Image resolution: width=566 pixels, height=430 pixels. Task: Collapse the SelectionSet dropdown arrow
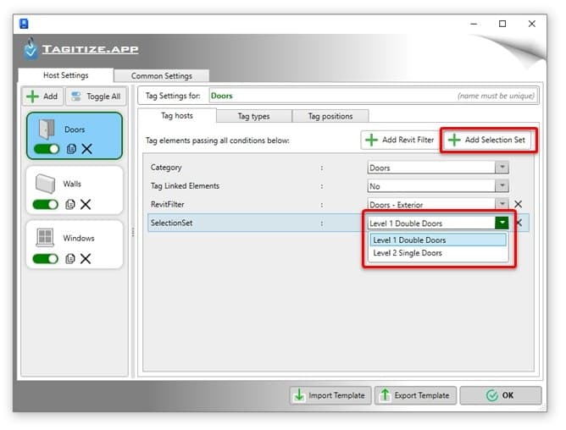click(502, 223)
